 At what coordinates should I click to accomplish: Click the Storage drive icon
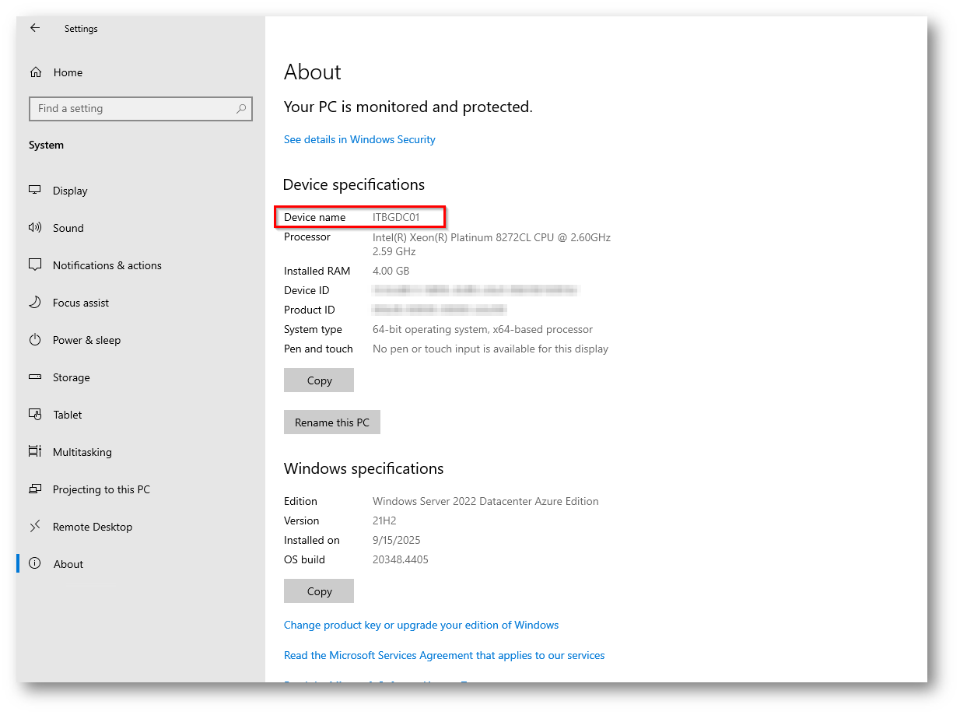coord(35,377)
